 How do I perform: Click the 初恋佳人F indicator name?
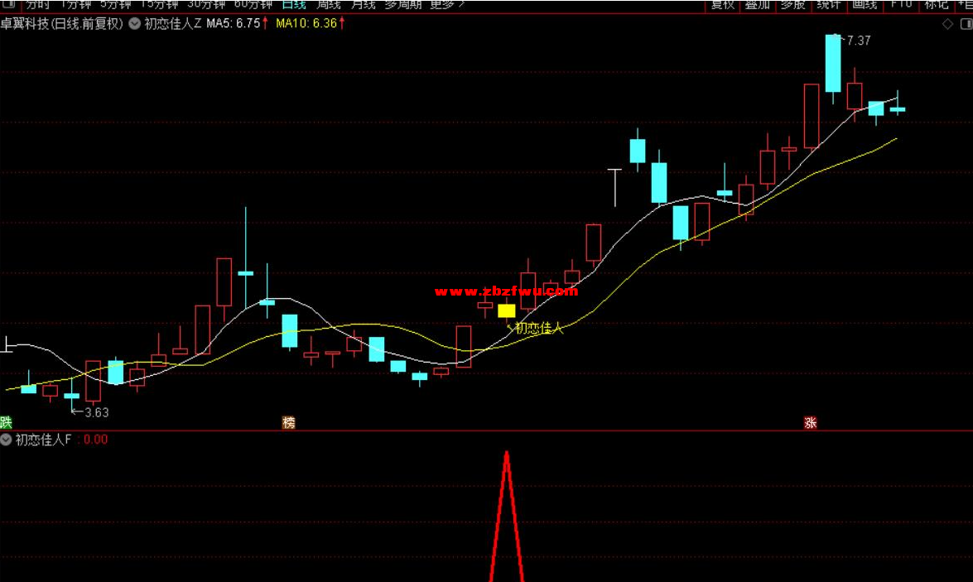(x=43, y=440)
